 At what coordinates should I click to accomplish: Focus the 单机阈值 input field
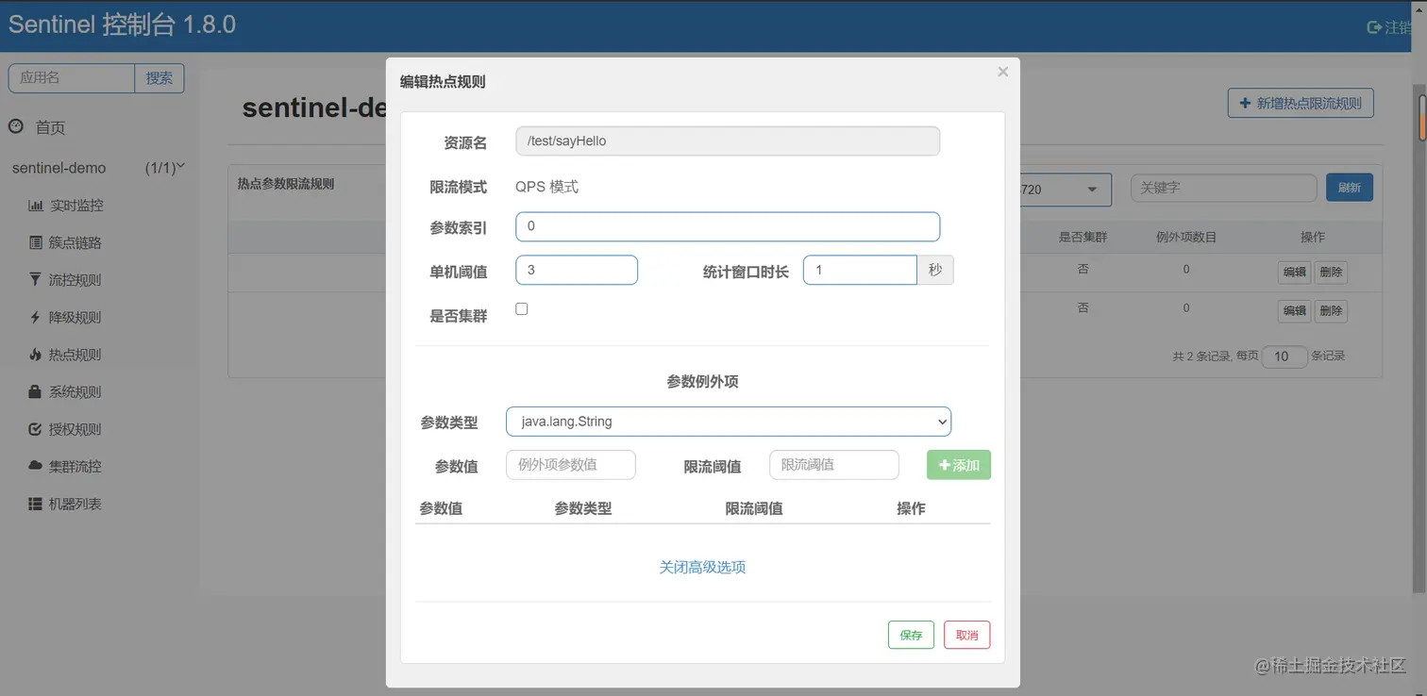coord(577,270)
